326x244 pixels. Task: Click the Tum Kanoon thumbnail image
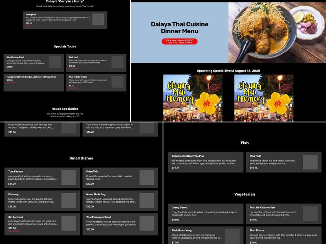69,178
